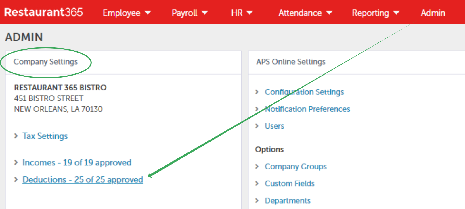Open the Reporting dropdown menu

376,13
